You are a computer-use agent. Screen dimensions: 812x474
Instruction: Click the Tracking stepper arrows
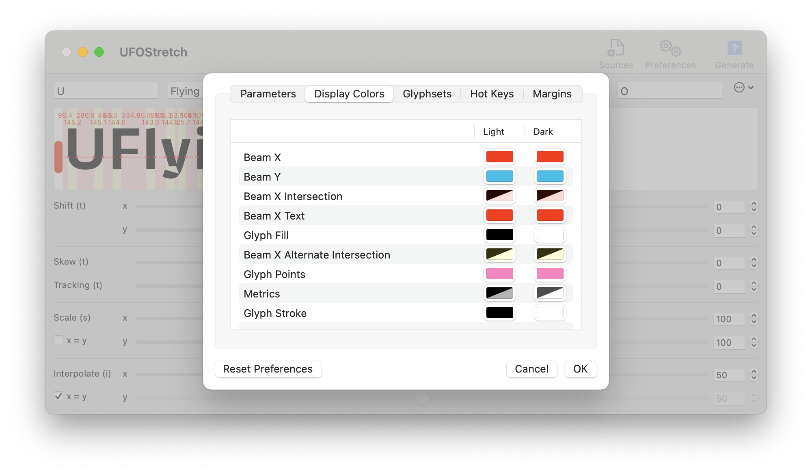pos(754,287)
